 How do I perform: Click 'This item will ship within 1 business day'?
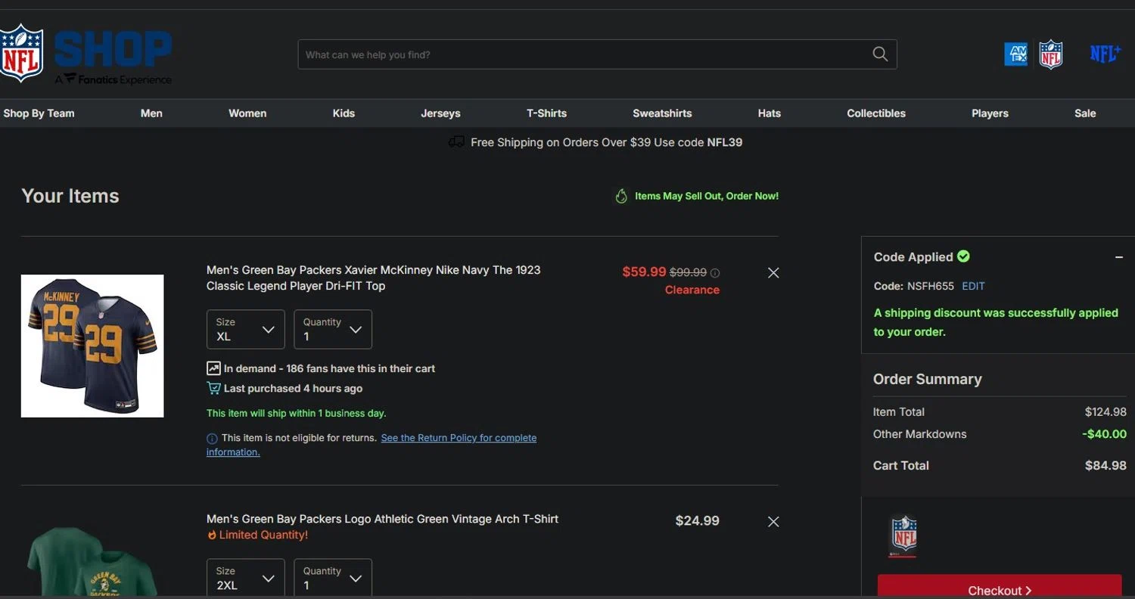(297, 414)
